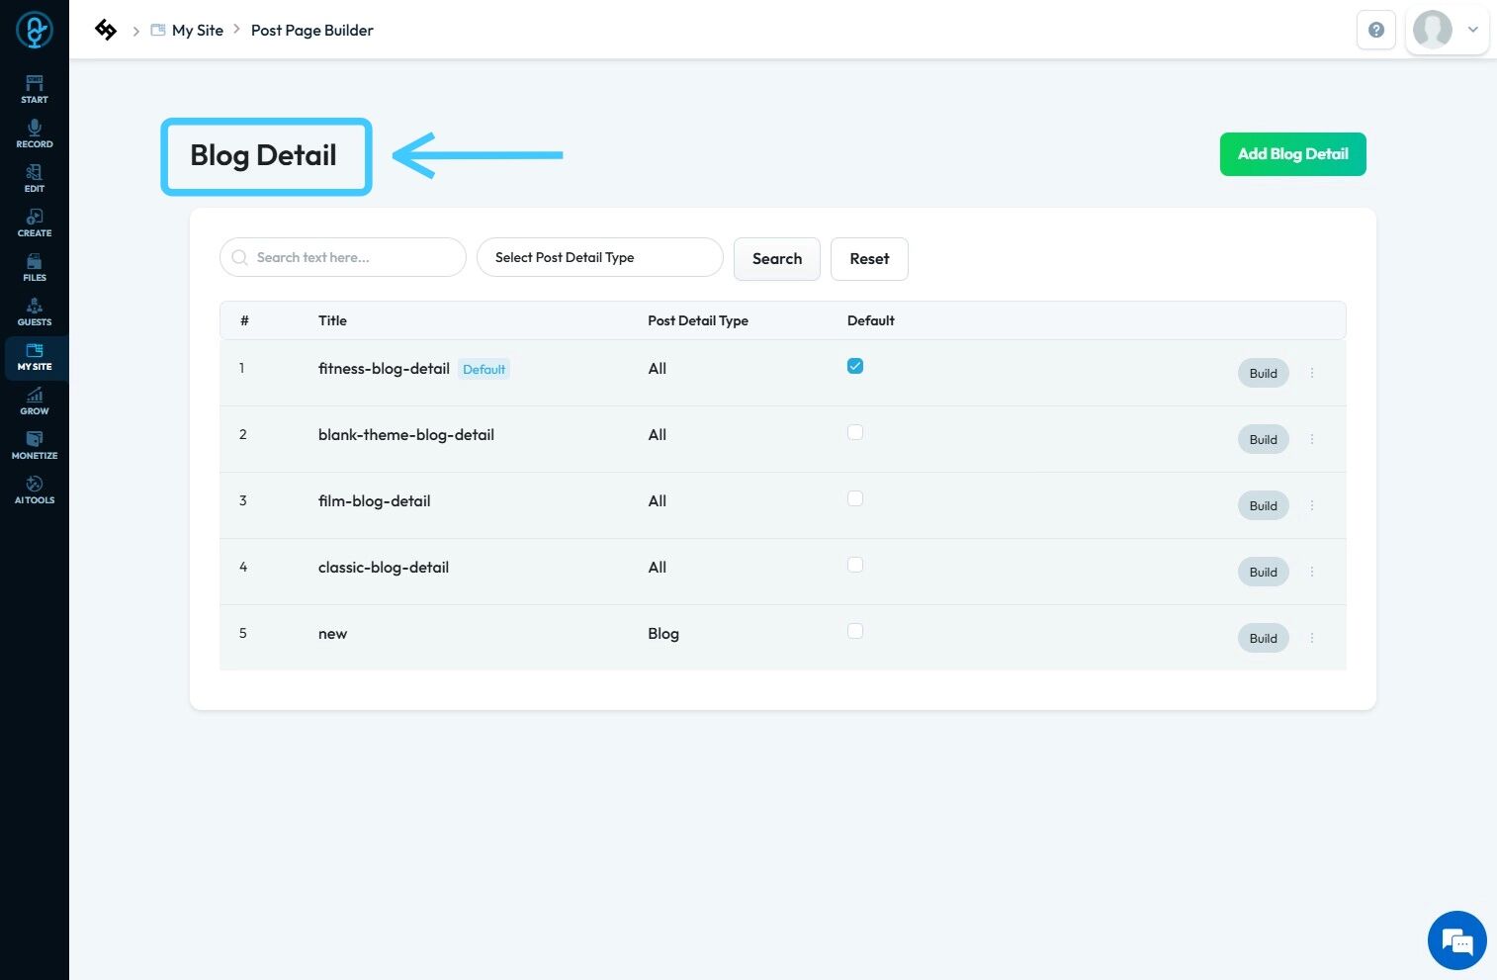Open the Monetize section in sidebar

pyautogui.click(x=35, y=445)
